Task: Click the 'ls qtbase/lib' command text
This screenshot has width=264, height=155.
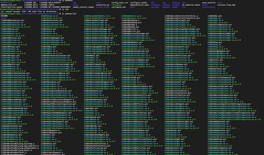Action: point(69,14)
